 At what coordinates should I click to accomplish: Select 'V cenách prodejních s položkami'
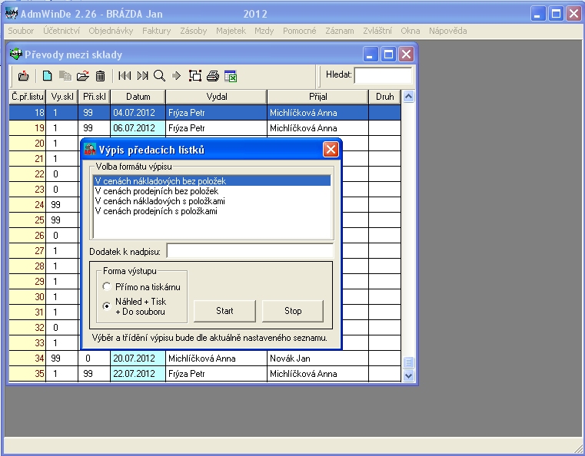212,211
